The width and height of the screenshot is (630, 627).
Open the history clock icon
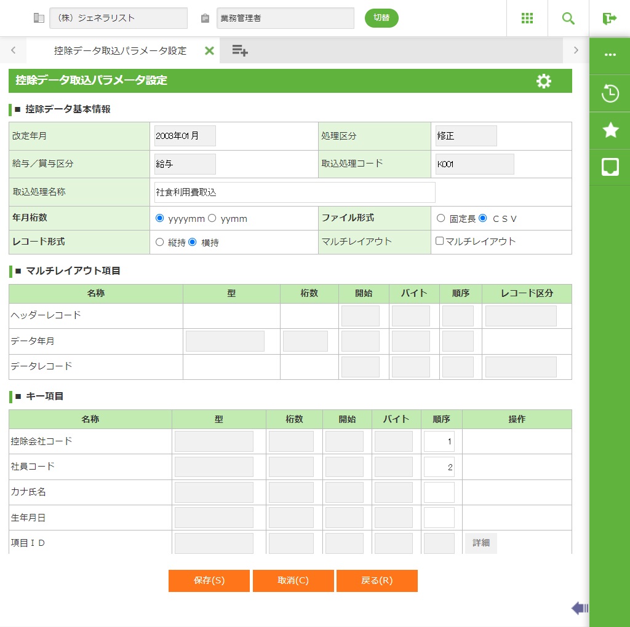(610, 94)
